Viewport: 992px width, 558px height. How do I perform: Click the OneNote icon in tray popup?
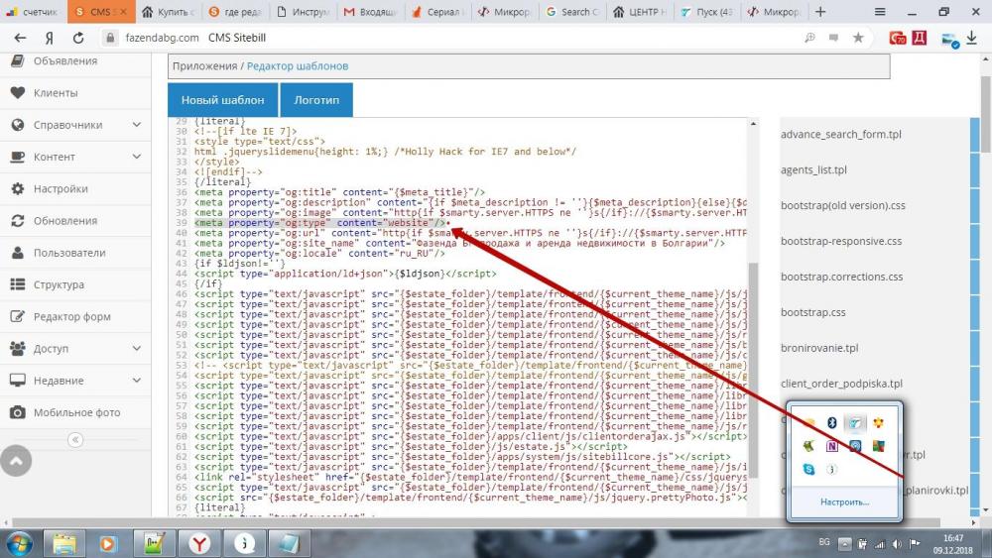click(x=832, y=446)
